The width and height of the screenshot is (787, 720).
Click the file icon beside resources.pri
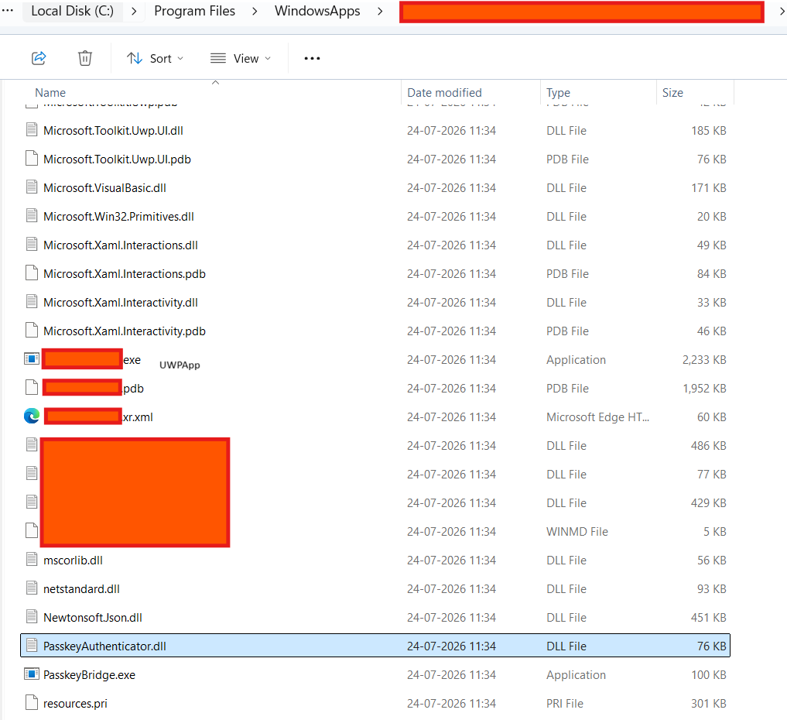[32, 702]
